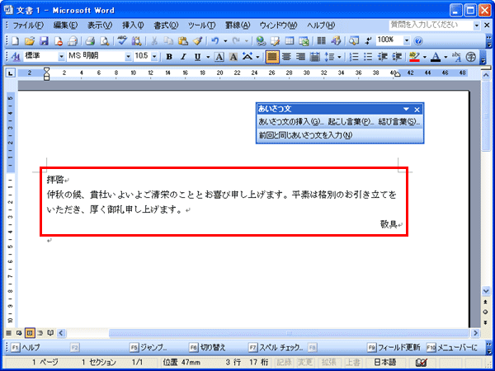The width and height of the screenshot is (495, 371).
Task: Toggle center alignment
Action: tap(286, 57)
